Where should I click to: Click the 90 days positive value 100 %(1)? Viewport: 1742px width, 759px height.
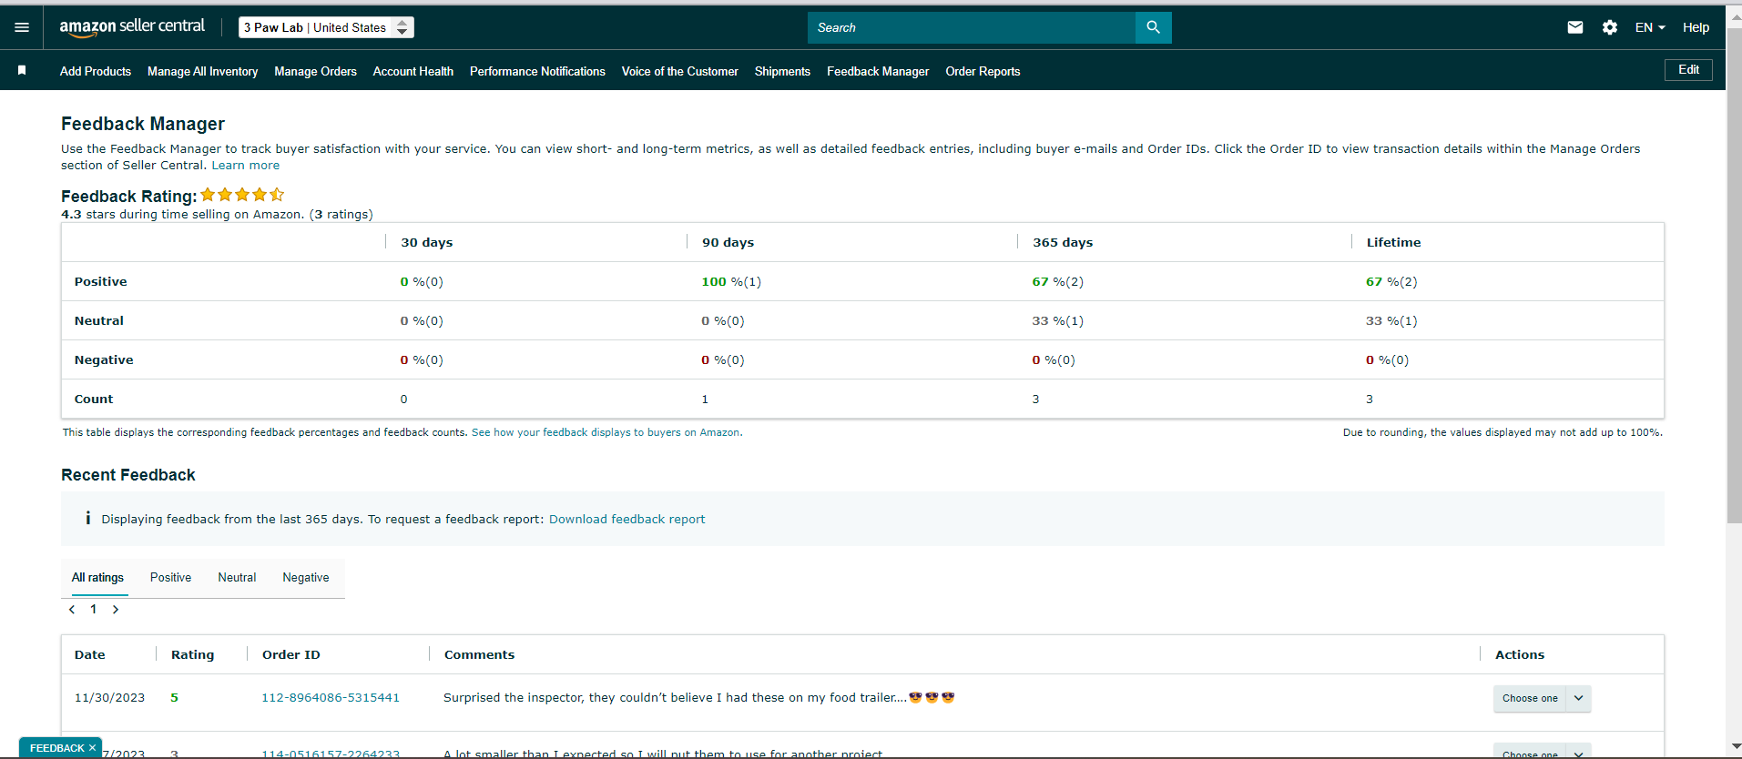(x=731, y=282)
